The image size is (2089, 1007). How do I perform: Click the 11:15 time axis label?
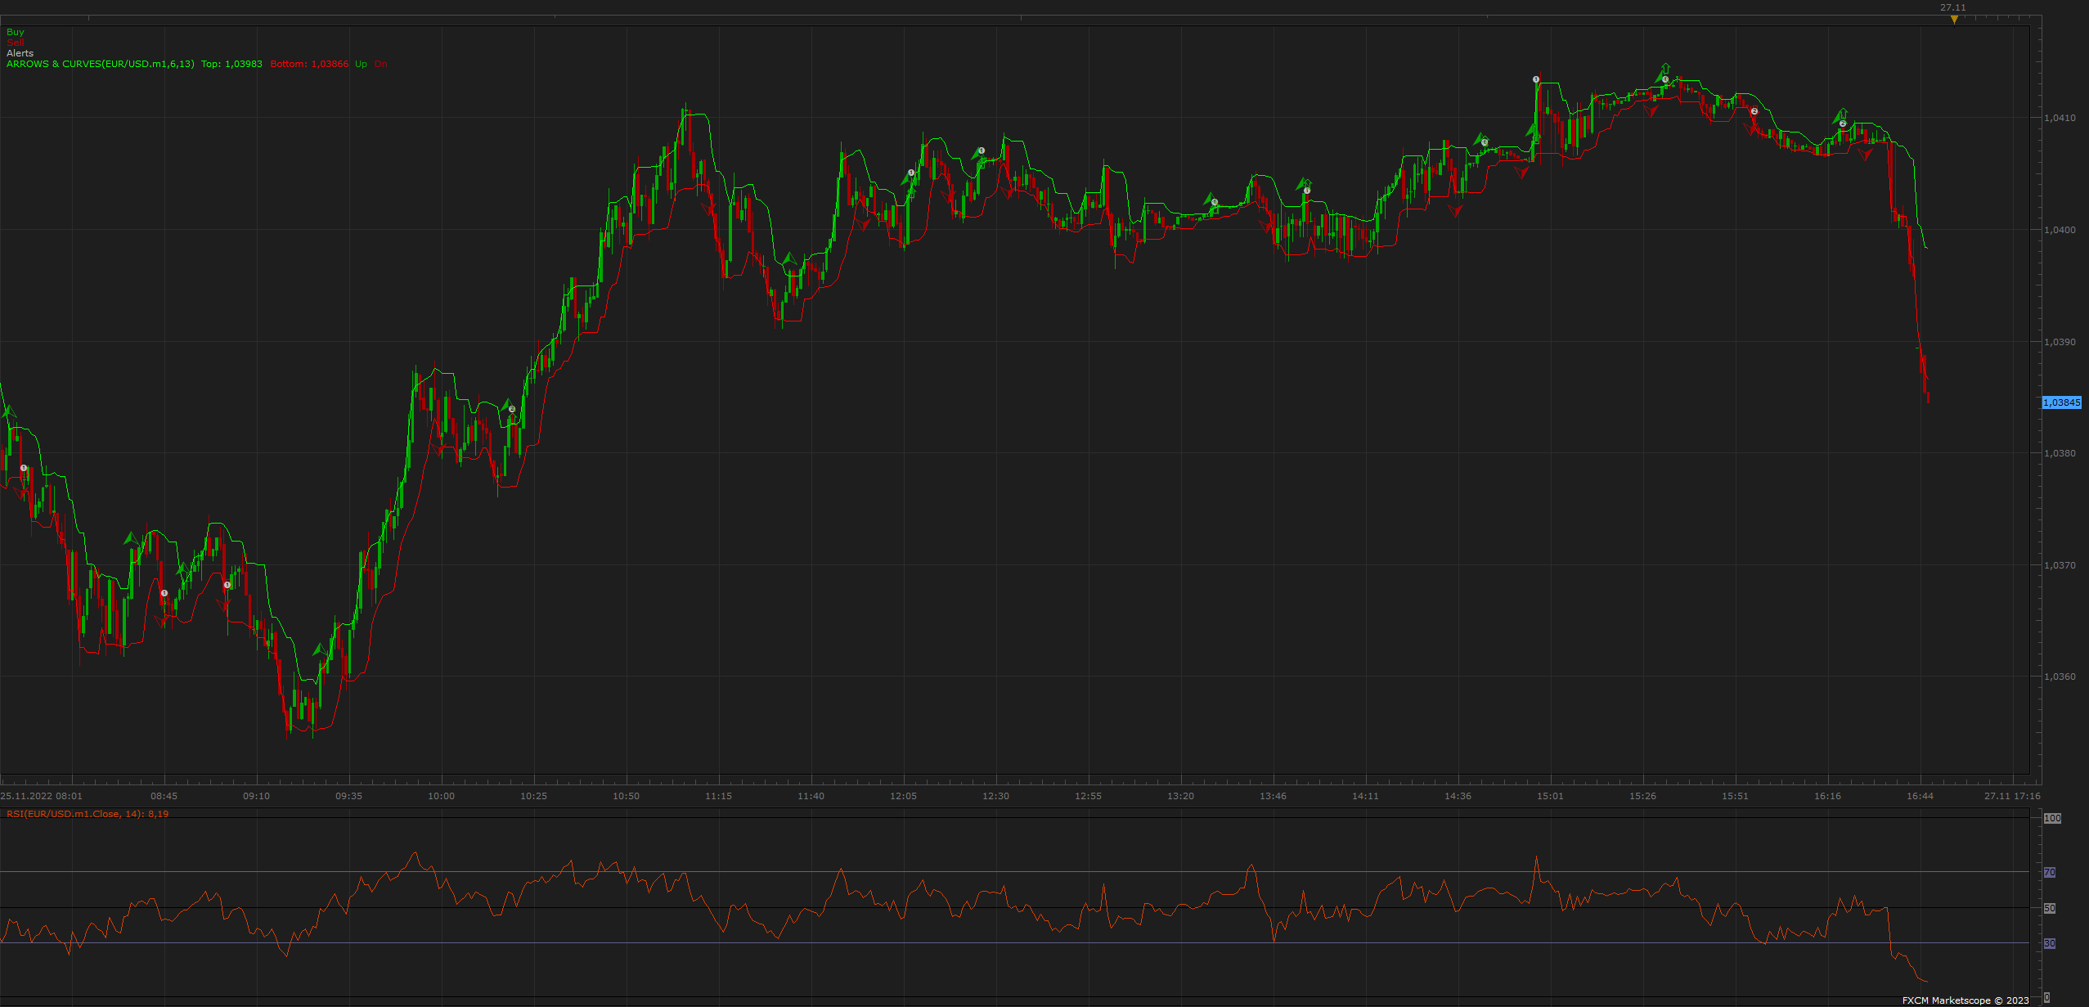[x=718, y=796]
